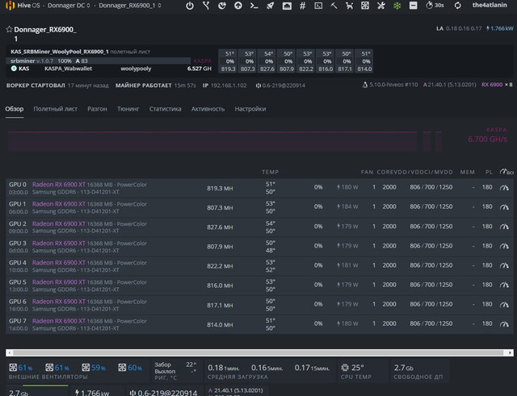Open overclock gauge icon for GPU 2
The height and width of the screenshot is (396, 517).
coord(504,227)
